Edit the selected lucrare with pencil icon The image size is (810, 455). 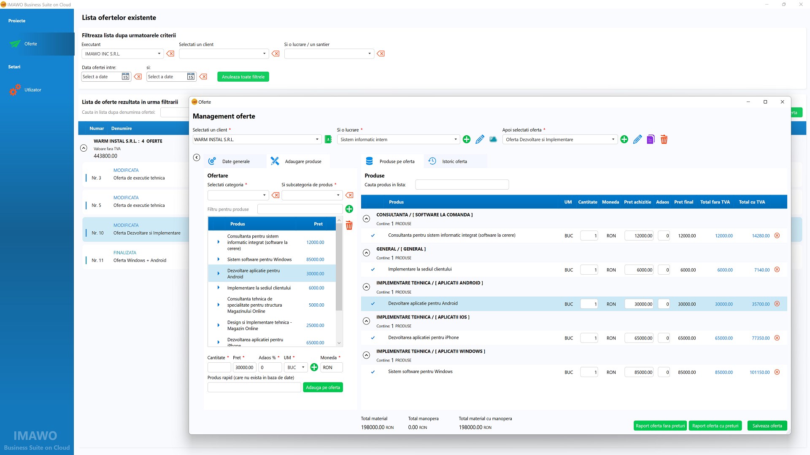480,139
